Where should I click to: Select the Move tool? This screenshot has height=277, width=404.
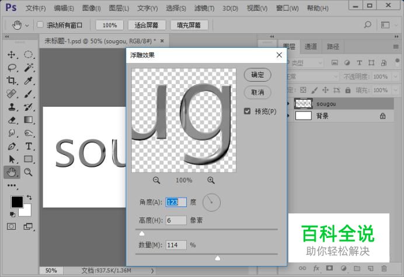(x=11, y=55)
